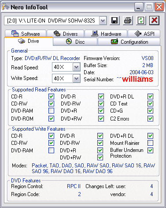This screenshot has width=166, height=208.
Task: Toggle DVD-RAM checkbox under Supported Read Features
Action: click(x=51, y=111)
